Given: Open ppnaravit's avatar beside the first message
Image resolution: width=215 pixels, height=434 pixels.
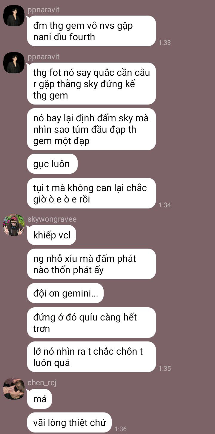Looking at the screenshot, I should 14,16.
